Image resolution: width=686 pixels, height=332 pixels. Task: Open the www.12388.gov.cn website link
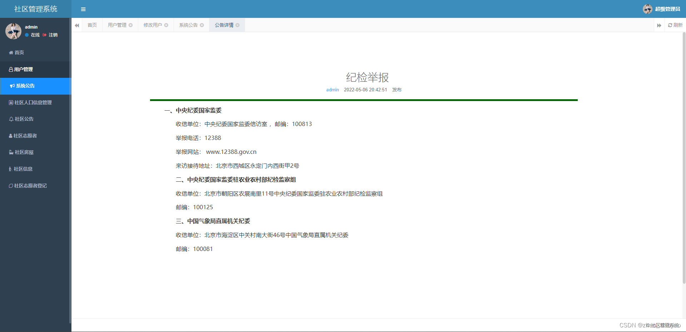(x=231, y=151)
